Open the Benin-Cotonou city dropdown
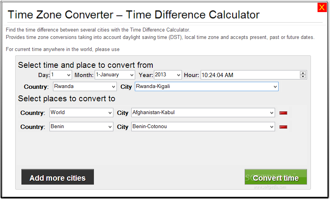The image size is (330, 199). coord(203,127)
